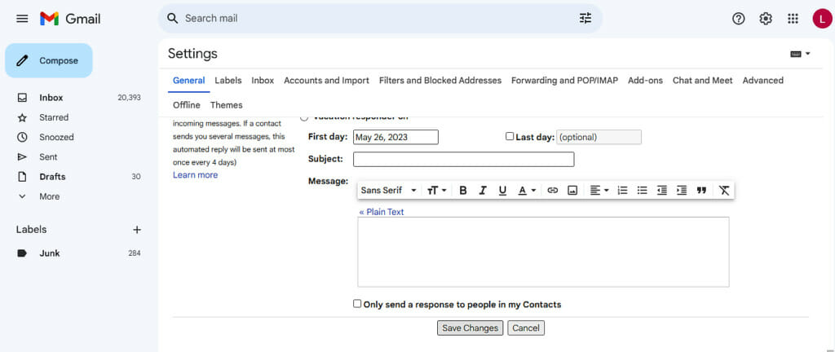
Task: Increase the indent
Action: (x=682, y=191)
